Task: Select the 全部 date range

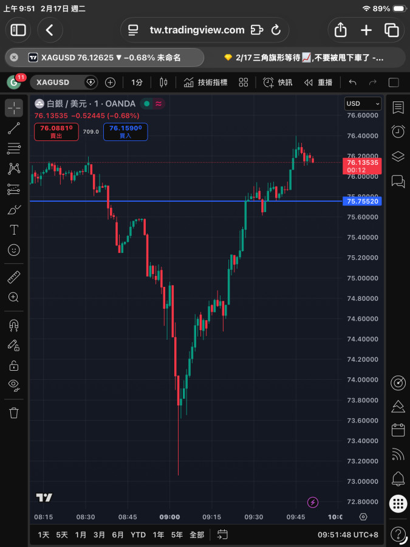Action: click(x=197, y=534)
